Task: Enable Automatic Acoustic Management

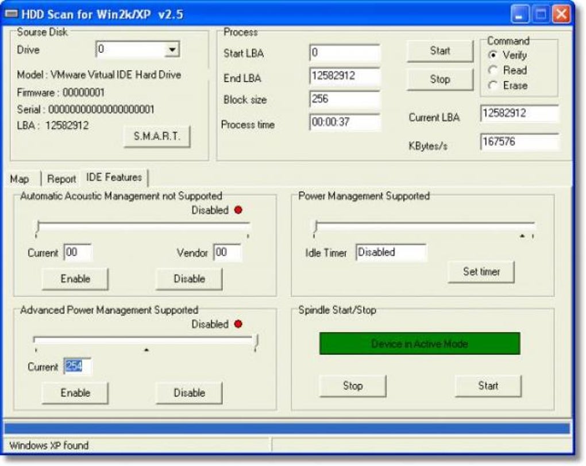Action: (75, 278)
